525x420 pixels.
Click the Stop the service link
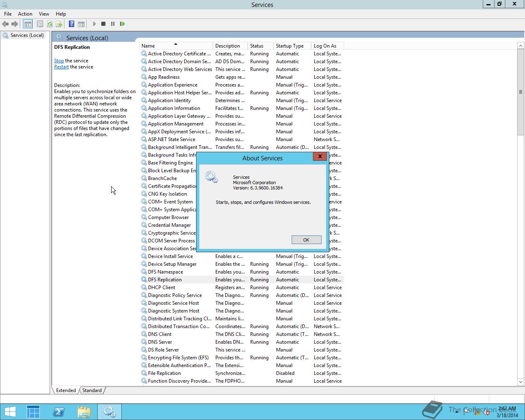pos(59,61)
